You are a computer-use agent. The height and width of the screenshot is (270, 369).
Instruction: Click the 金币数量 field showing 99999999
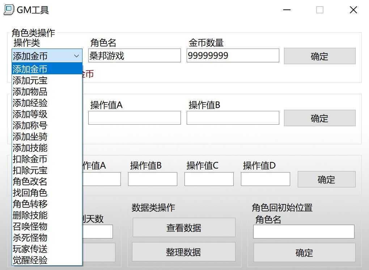pyautogui.click(x=233, y=55)
